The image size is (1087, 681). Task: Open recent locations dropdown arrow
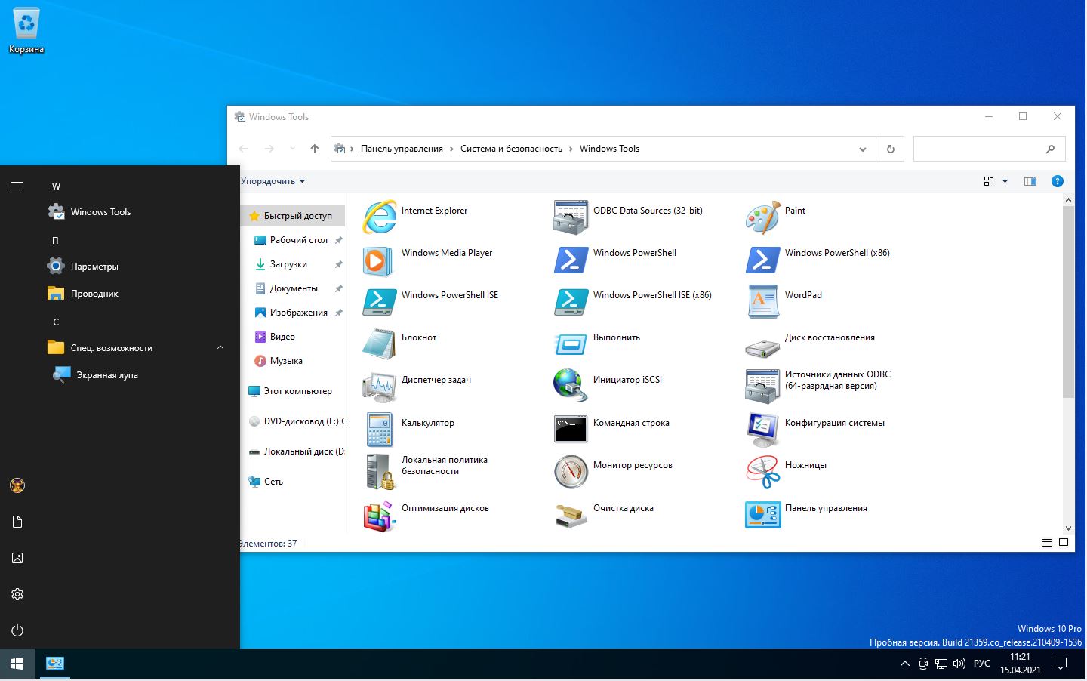[293, 149]
